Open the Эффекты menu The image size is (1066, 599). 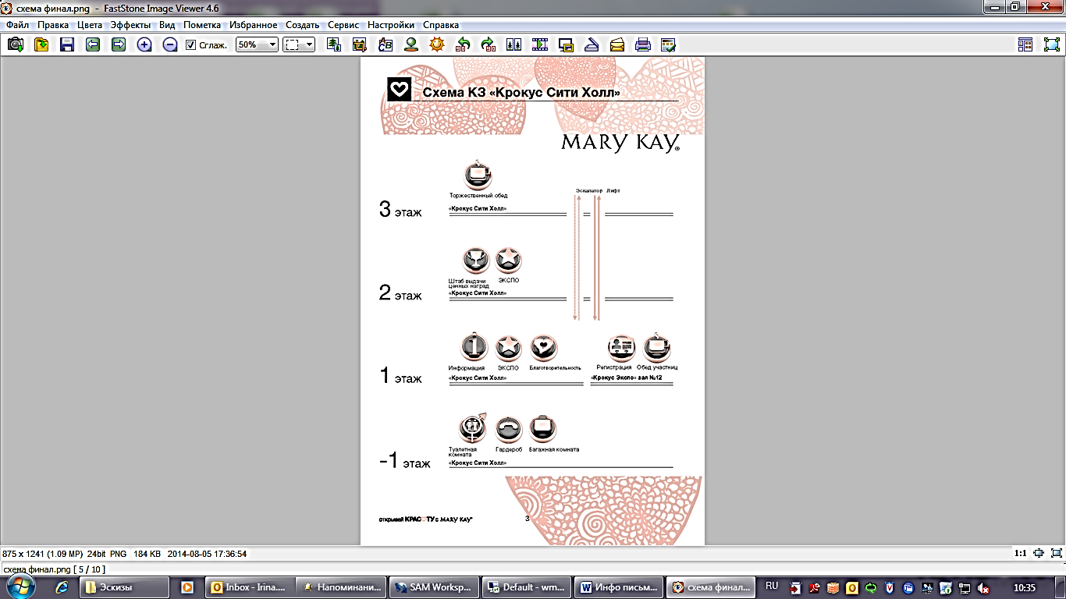click(x=130, y=25)
